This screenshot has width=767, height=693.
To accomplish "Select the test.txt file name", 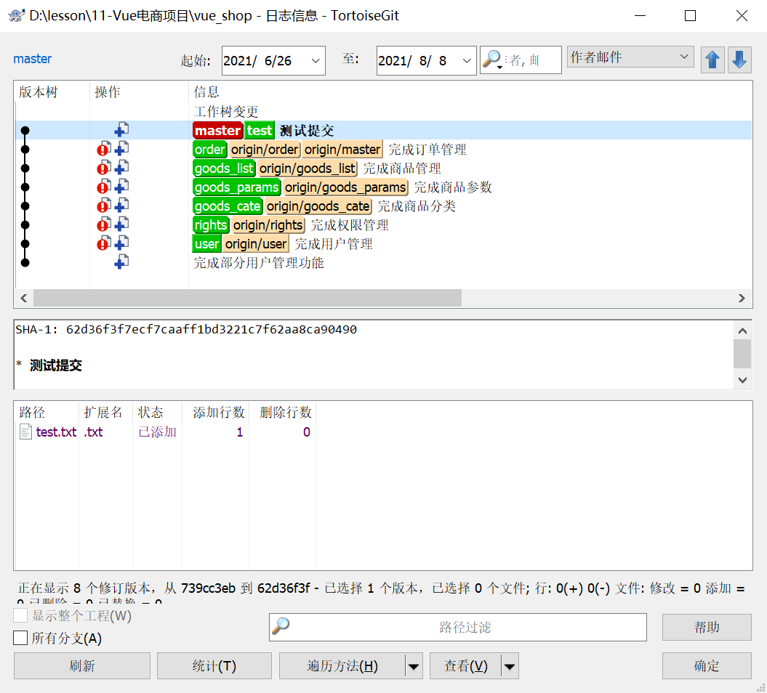I will (56, 432).
